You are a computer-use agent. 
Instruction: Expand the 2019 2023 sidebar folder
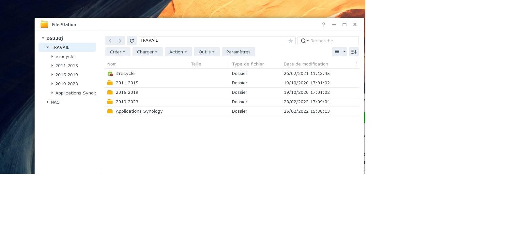click(52, 84)
